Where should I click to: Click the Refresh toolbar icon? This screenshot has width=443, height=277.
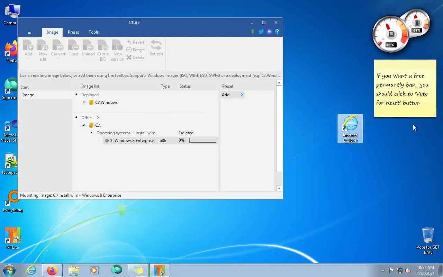156,48
